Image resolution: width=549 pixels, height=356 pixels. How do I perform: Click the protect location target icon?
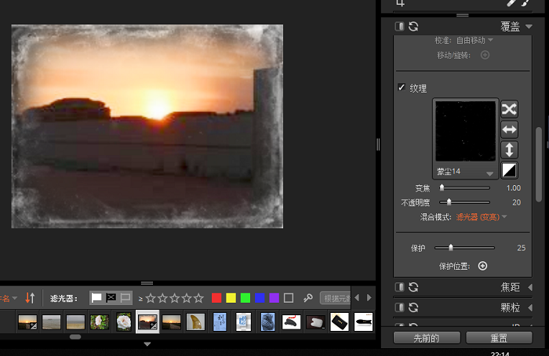(483, 266)
